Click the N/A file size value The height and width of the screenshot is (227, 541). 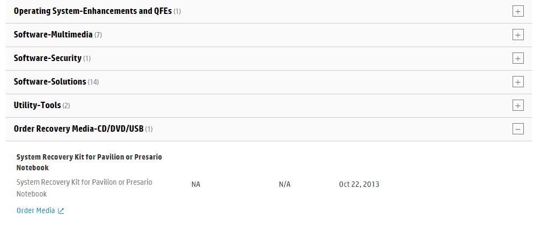click(x=284, y=184)
